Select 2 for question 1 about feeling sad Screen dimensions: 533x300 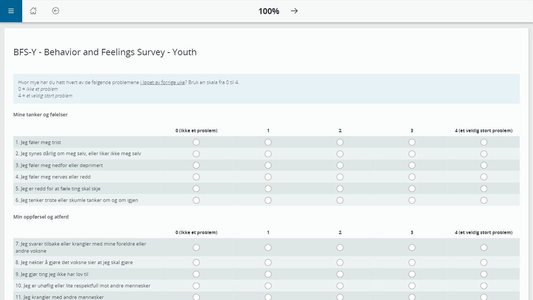[x=340, y=142]
